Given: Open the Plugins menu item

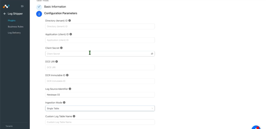Looking at the screenshot, I should 11,20.
